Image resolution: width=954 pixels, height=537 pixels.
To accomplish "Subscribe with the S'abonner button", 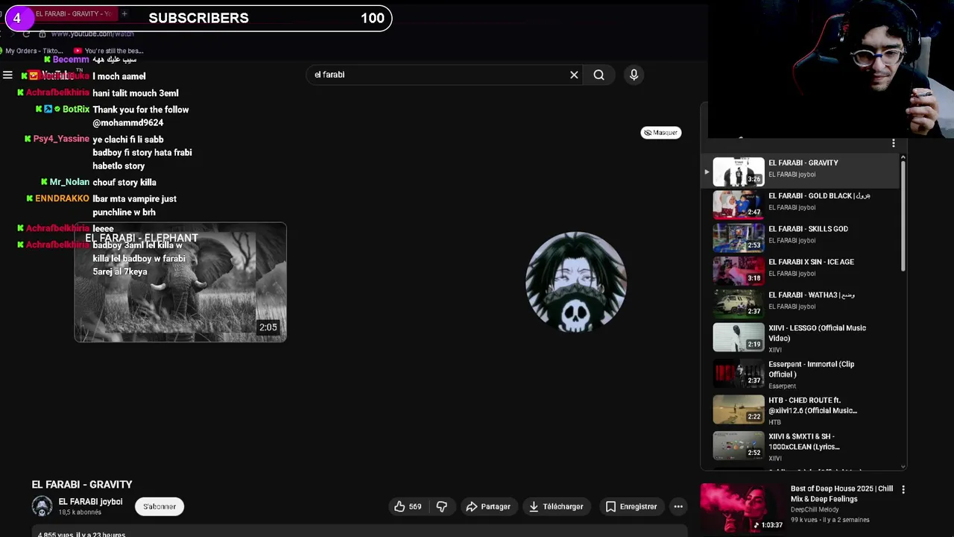I will (159, 506).
